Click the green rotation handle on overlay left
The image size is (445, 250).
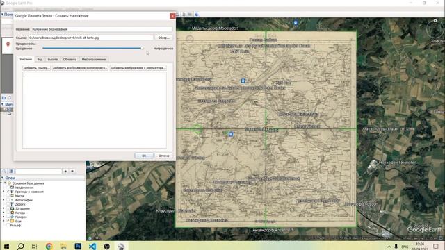(197, 129)
